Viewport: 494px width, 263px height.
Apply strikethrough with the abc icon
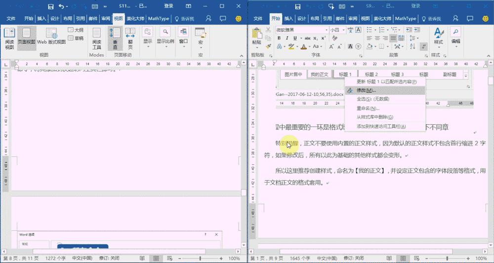308,38
